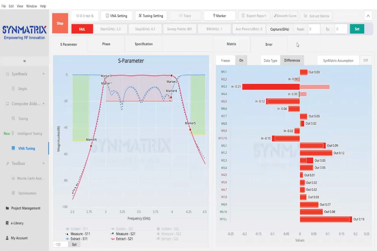Toggle Measure - S21 legend trace
This screenshot has height=251, width=377.
(123, 234)
